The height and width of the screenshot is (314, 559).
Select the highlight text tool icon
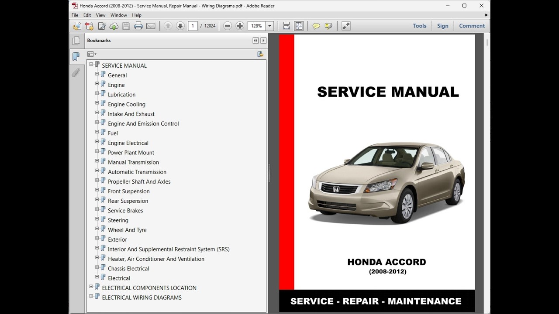328,26
